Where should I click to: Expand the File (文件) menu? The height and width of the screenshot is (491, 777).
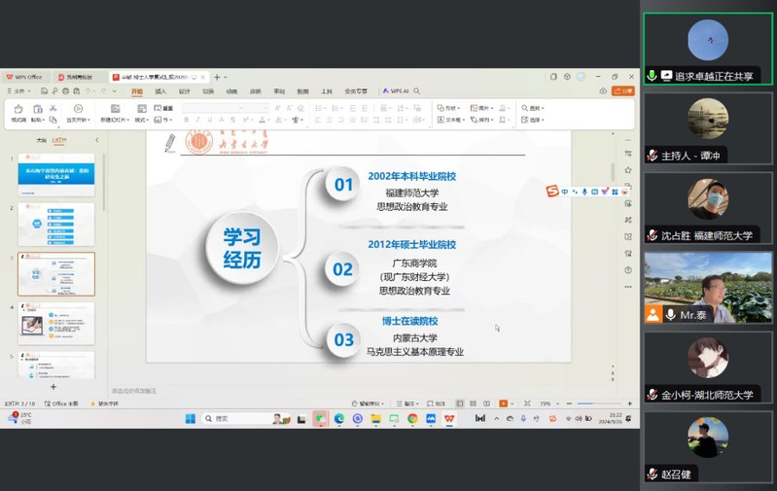pyautogui.click(x=19, y=91)
